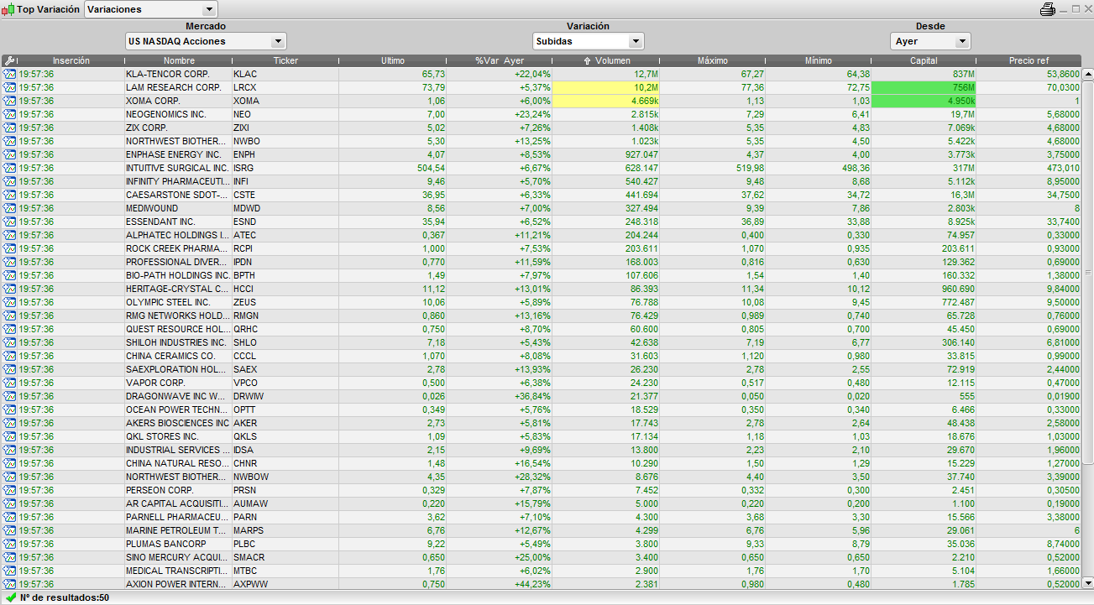Select the yellow 10,2M volume cell
This screenshot has width=1094, height=605.
606,87
